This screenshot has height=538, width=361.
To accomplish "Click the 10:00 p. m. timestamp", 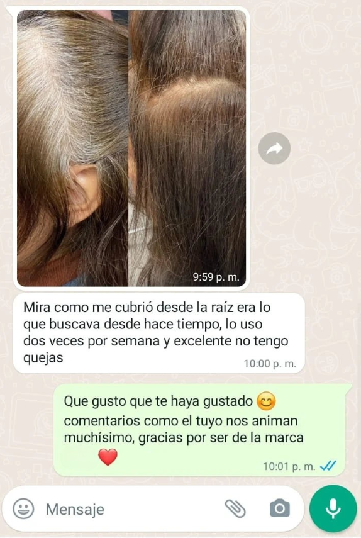I will pos(270,364).
